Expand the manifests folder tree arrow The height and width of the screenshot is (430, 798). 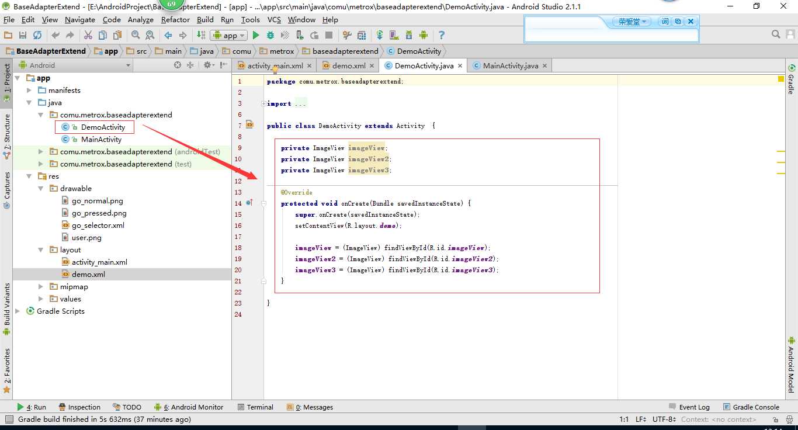pos(30,90)
